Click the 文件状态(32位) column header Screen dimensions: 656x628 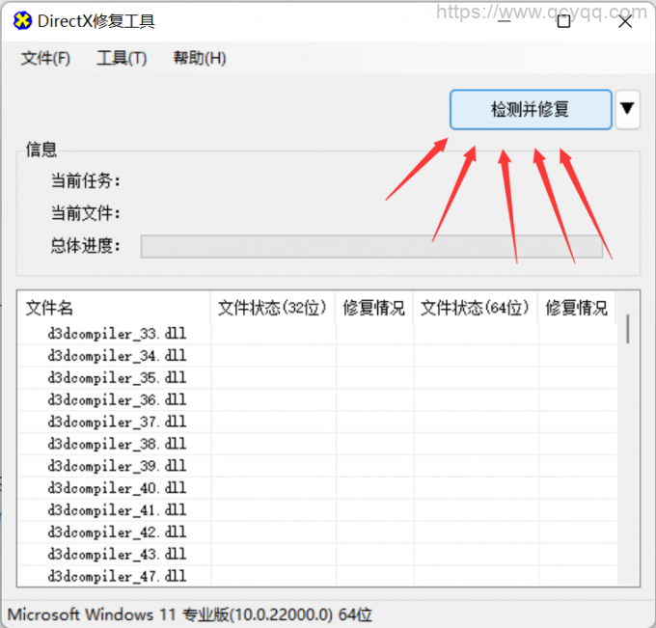coord(273,308)
